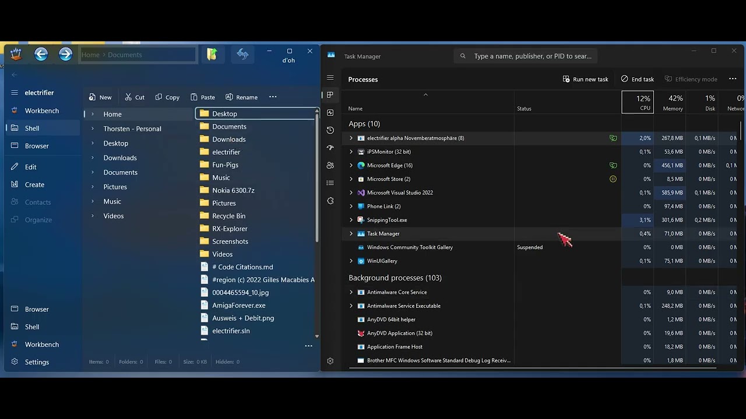The image size is (746, 419).
Task: Open Task Manager's Settings gear icon
Action: tap(330, 361)
